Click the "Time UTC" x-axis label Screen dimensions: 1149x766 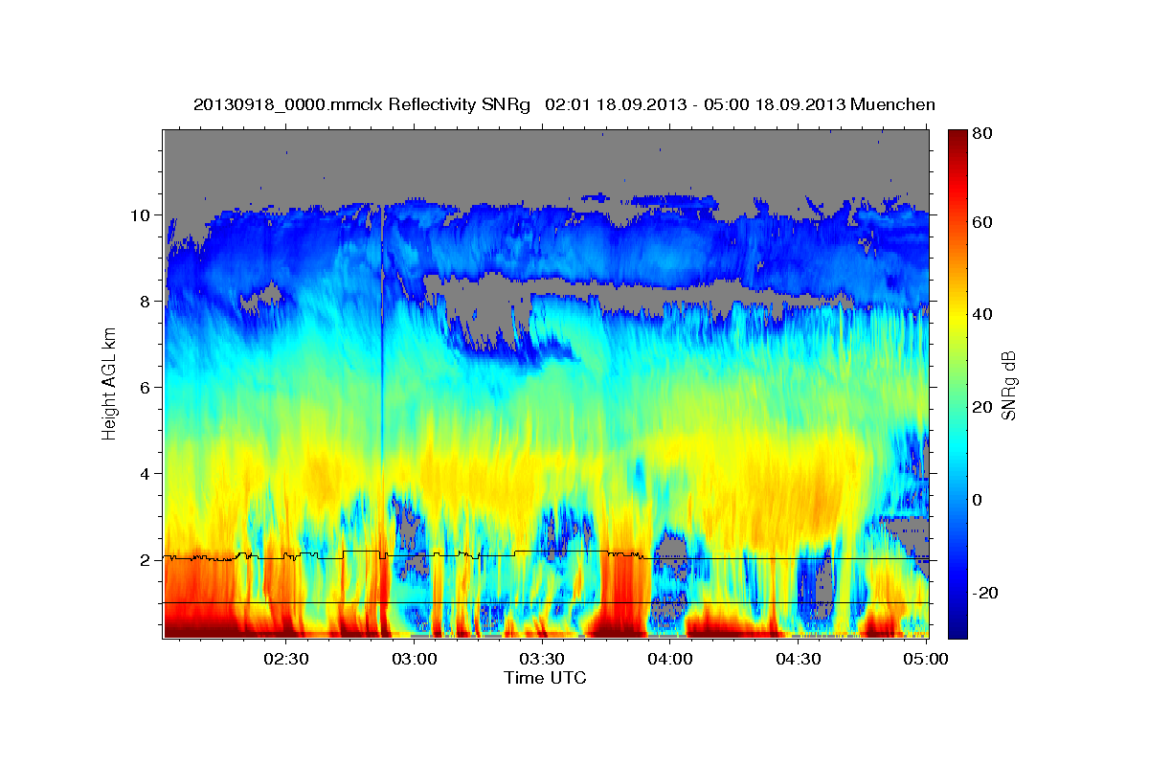pyautogui.click(x=546, y=678)
